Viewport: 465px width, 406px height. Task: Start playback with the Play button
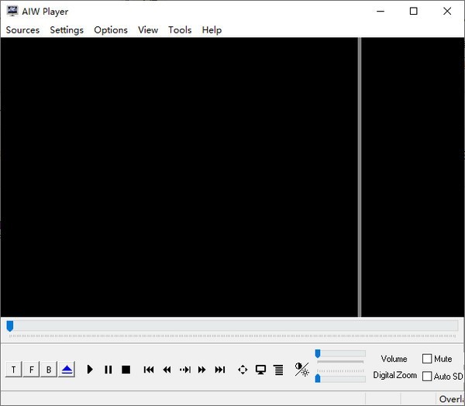(x=90, y=370)
